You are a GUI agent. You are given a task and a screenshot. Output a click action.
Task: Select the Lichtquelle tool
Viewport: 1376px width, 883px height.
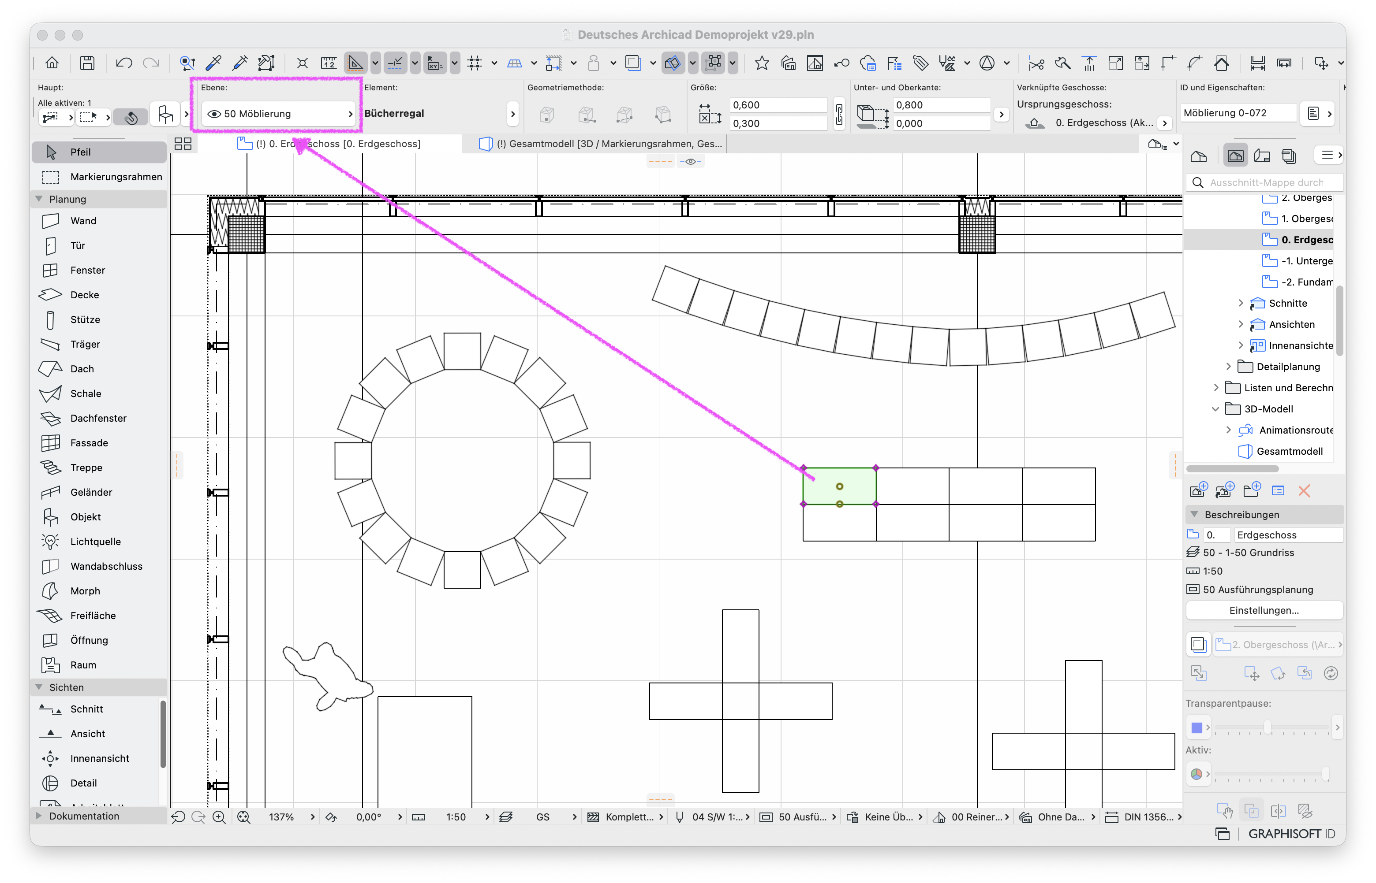click(x=99, y=541)
